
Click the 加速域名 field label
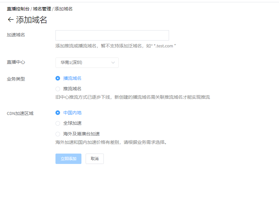point(16,35)
